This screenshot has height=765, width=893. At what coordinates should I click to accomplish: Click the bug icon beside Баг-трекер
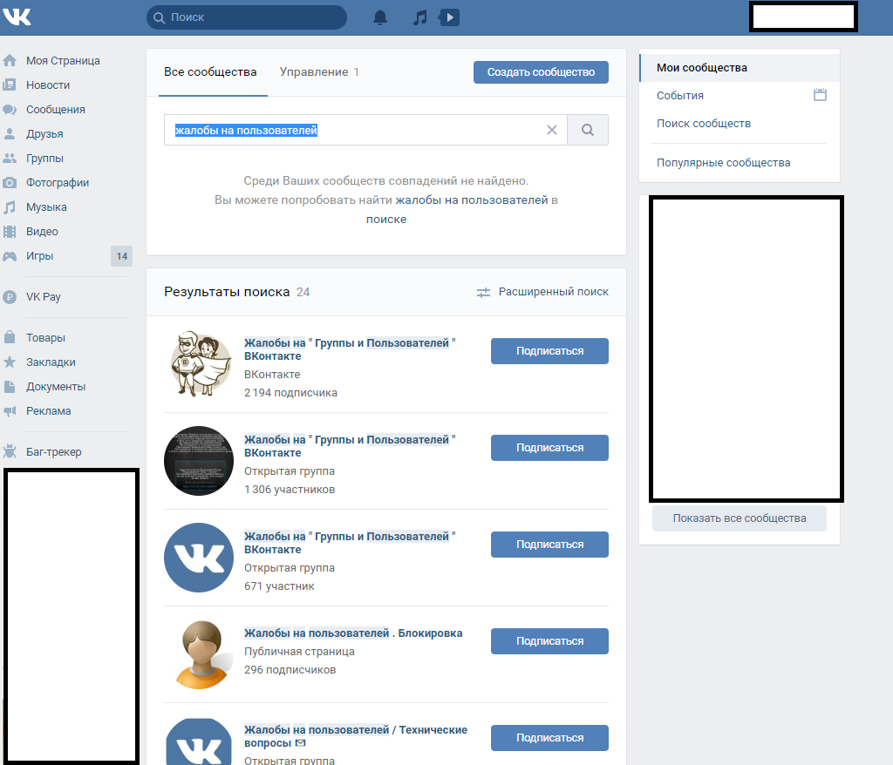[10, 451]
